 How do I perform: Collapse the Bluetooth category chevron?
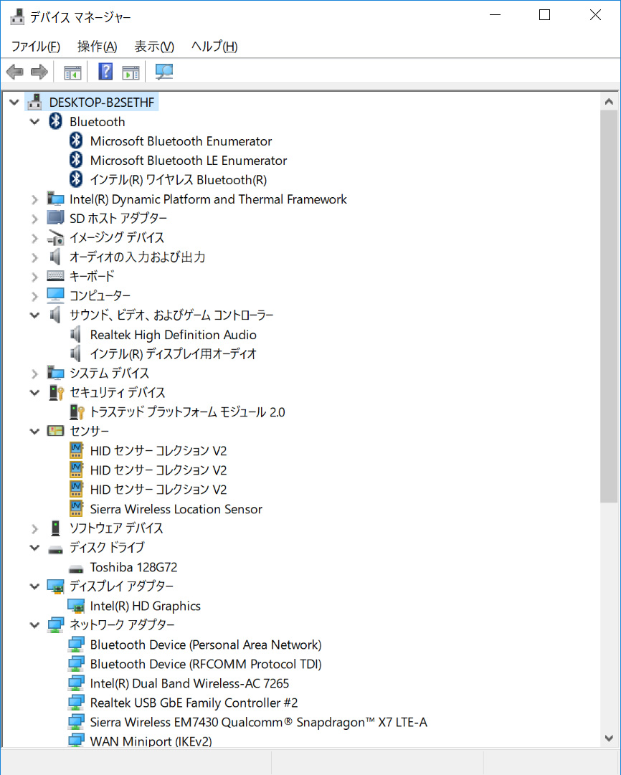pyautogui.click(x=34, y=121)
